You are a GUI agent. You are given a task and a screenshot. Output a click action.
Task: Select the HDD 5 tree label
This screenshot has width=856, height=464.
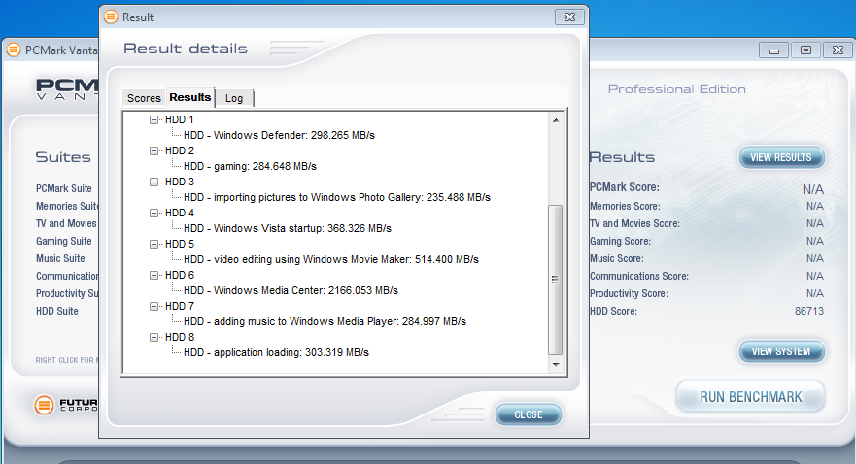point(180,244)
